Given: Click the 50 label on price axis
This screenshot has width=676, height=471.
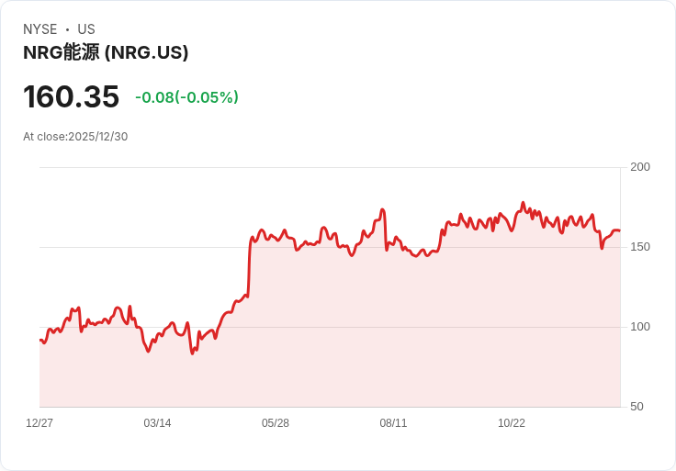Looking at the screenshot, I should (x=637, y=407).
